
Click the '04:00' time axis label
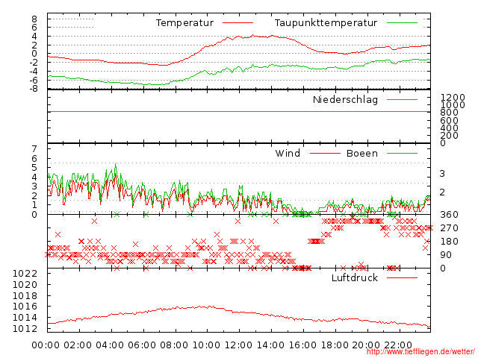[x=110, y=345]
